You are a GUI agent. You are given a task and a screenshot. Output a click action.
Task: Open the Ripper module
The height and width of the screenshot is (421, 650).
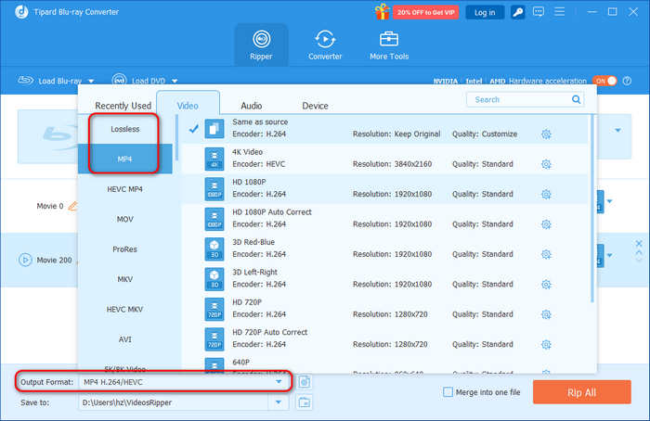pos(261,45)
